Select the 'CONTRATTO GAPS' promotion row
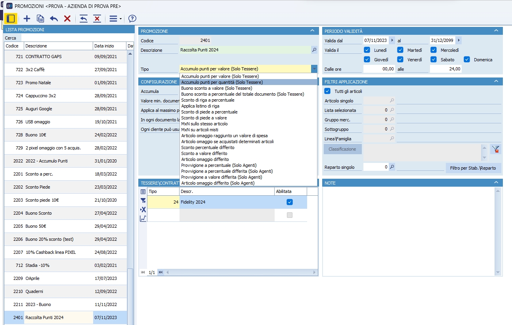Image resolution: width=512 pixels, height=325 pixels. coord(66,57)
